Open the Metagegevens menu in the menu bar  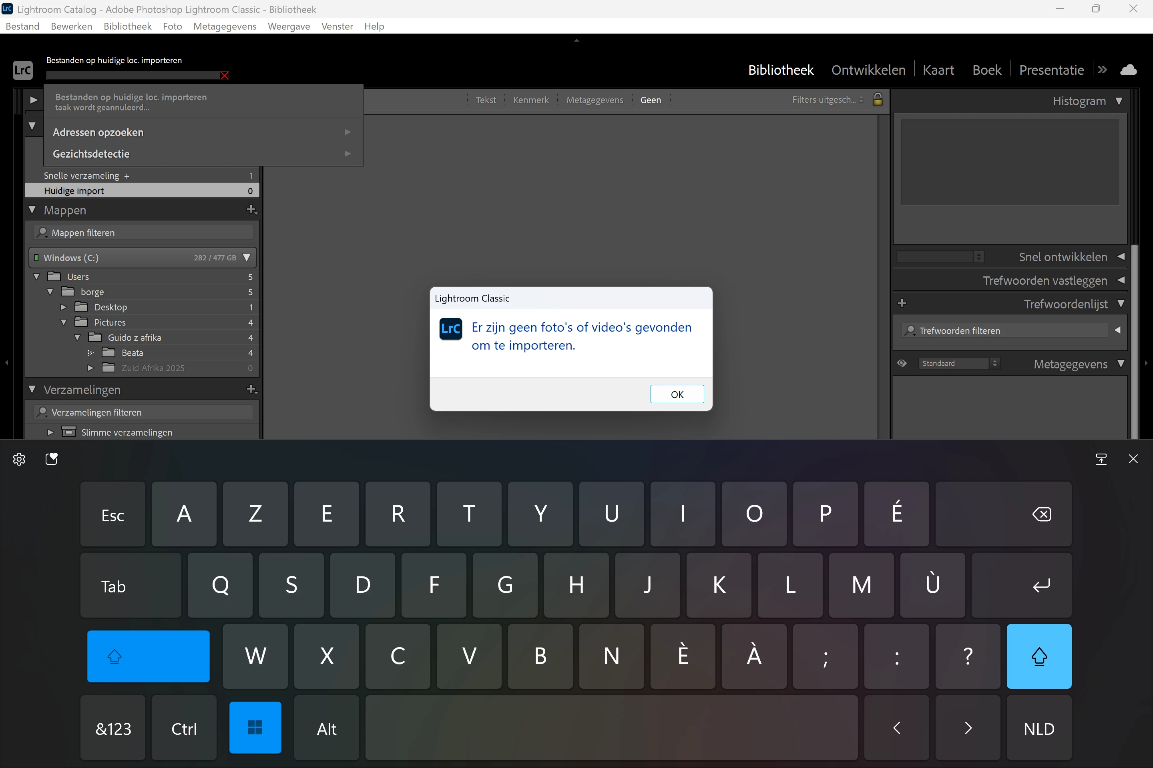(x=225, y=26)
